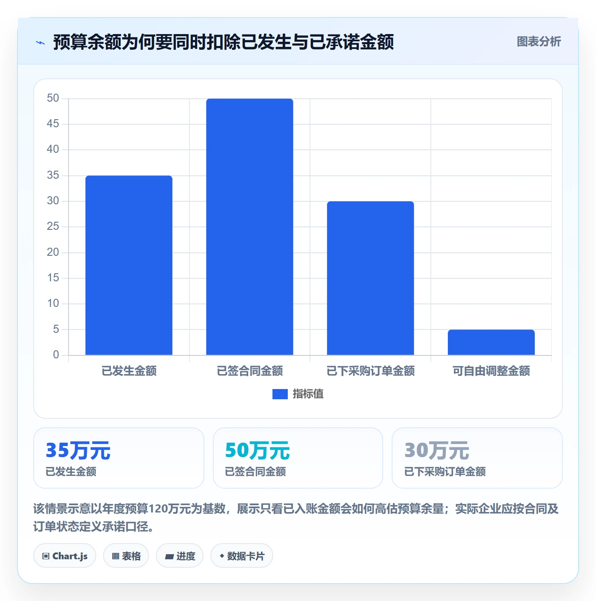
Task: Click the y-axis tick label 25
Action: (53, 226)
